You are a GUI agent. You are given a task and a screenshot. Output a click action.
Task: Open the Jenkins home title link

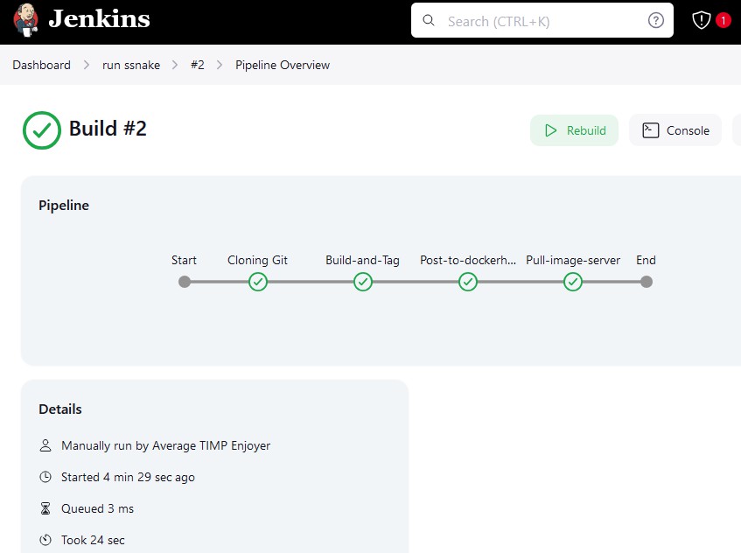click(x=99, y=19)
